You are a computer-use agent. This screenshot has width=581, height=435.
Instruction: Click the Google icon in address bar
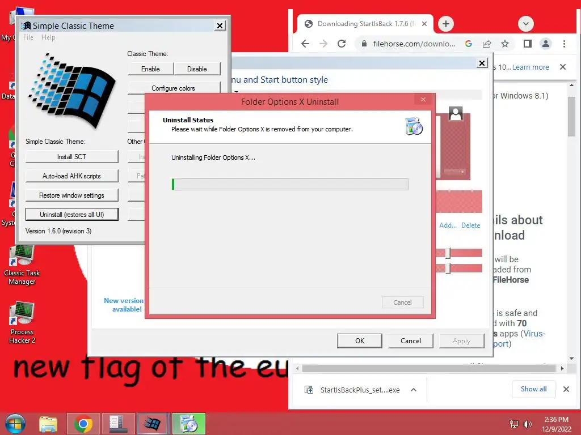[468, 44]
